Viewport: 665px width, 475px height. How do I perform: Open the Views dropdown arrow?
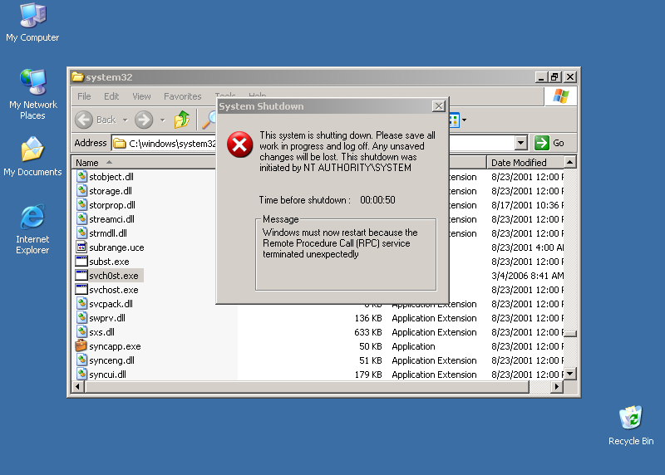(x=465, y=120)
